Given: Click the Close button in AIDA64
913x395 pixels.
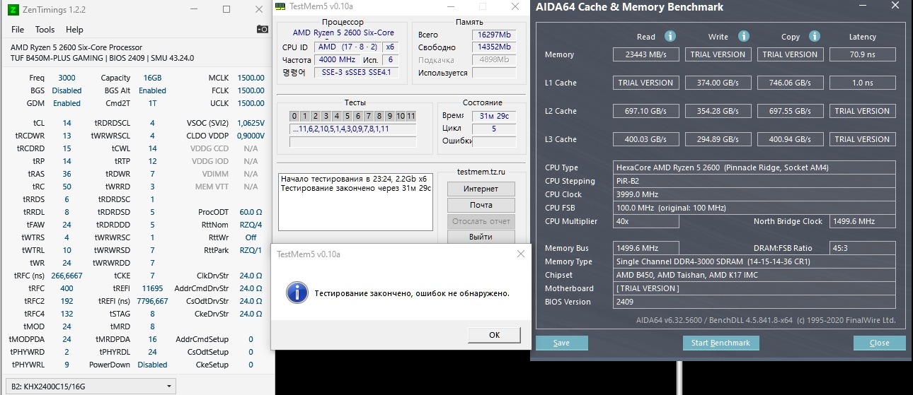Looking at the screenshot, I should click(x=880, y=343).
